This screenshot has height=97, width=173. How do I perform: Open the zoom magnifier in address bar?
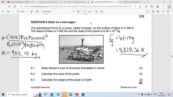(135, 6)
